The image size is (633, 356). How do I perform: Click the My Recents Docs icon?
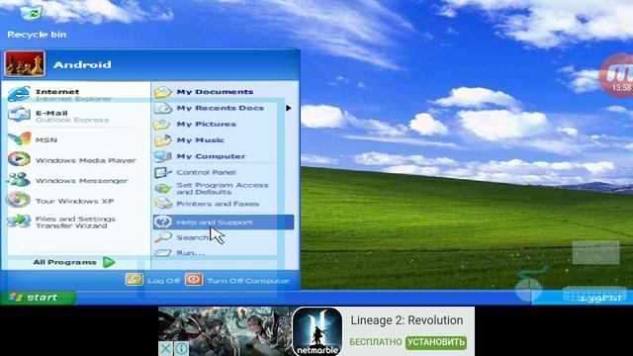[x=163, y=108]
